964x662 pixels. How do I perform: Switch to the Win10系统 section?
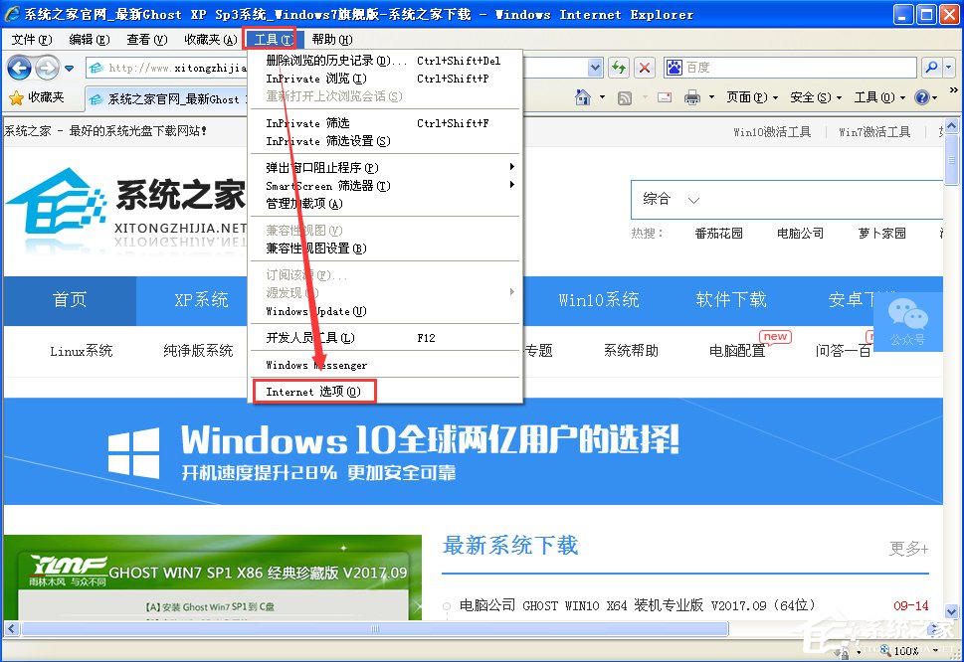(x=598, y=300)
